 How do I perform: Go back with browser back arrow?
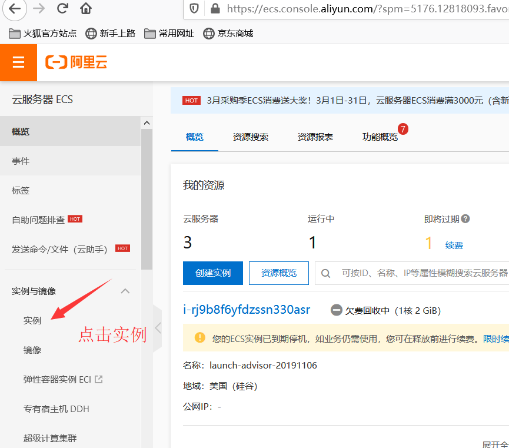[x=15, y=8]
